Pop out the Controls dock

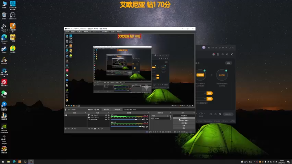[x=194, y=113]
